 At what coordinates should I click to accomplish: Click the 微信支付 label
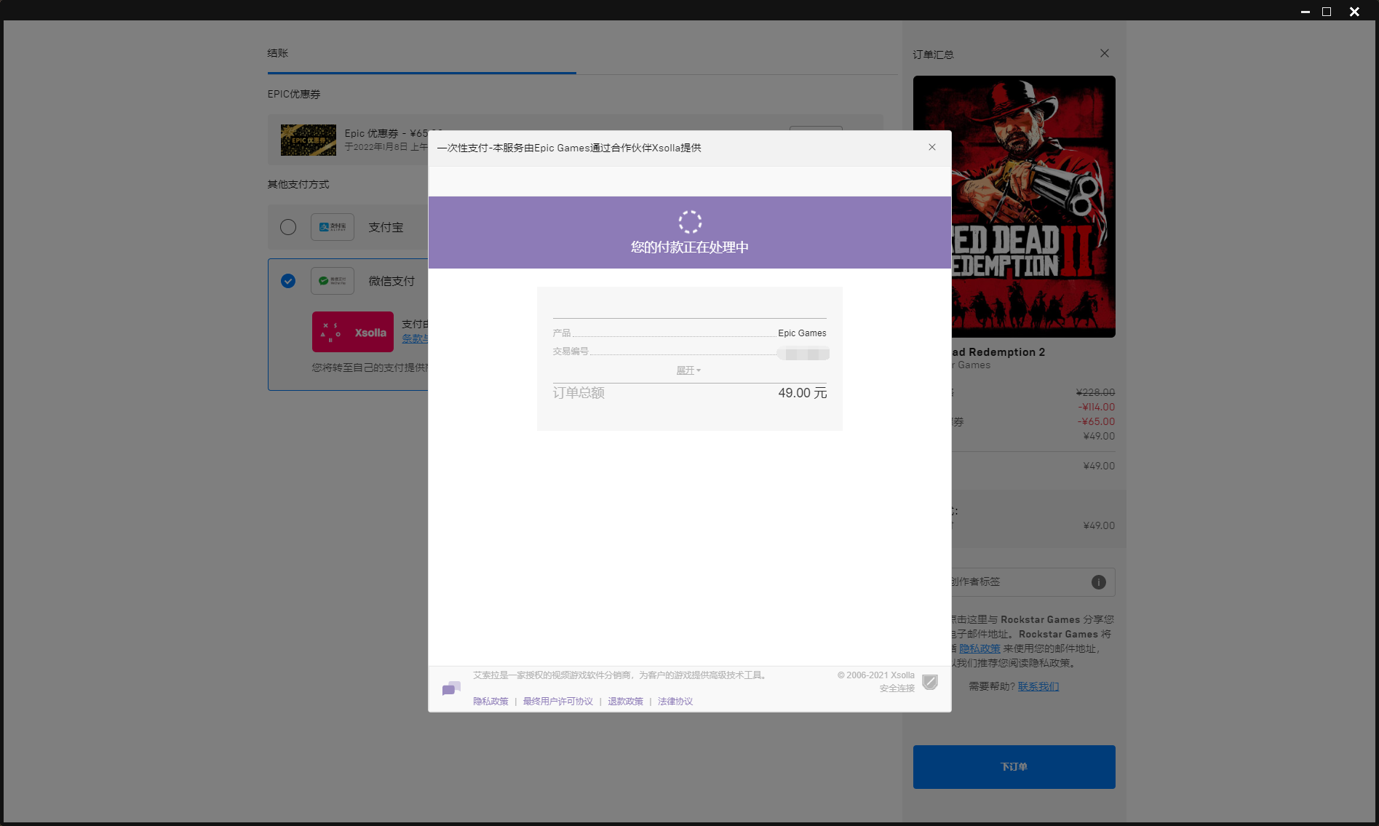point(392,281)
